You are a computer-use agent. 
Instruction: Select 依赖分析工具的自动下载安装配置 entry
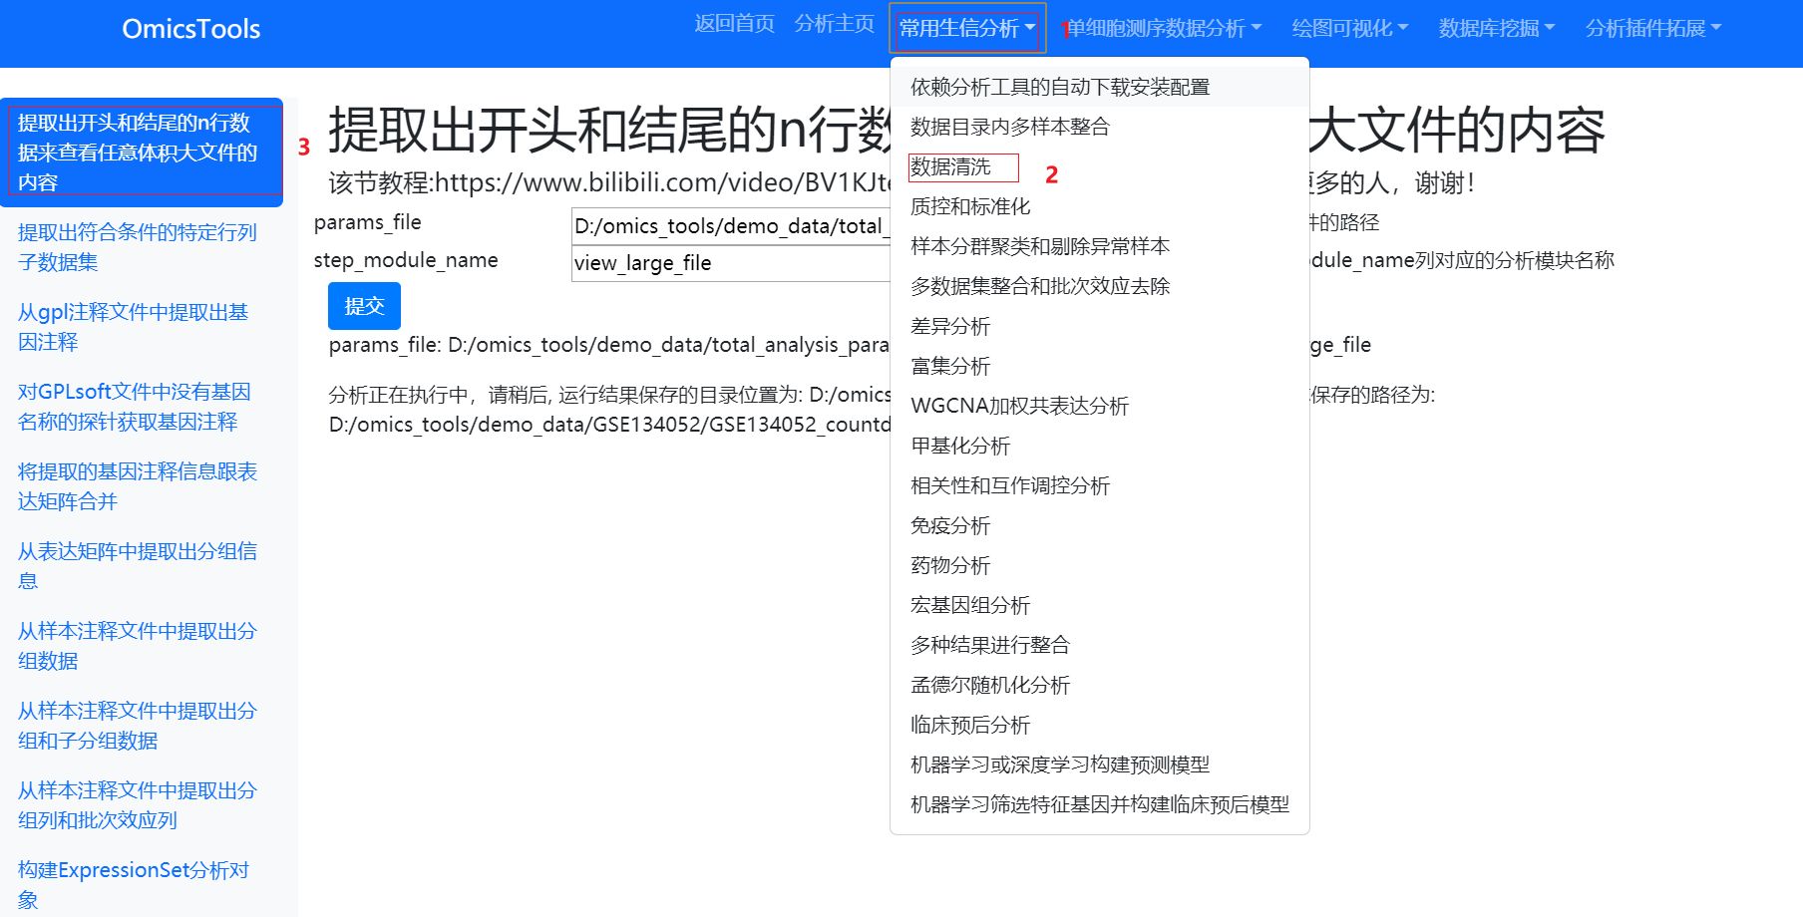tap(1059, 87)
